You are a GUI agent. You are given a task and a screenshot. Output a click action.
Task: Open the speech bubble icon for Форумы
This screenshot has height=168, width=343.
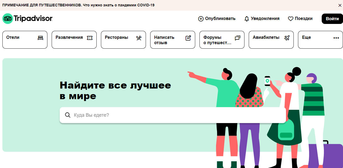(237, 38)
